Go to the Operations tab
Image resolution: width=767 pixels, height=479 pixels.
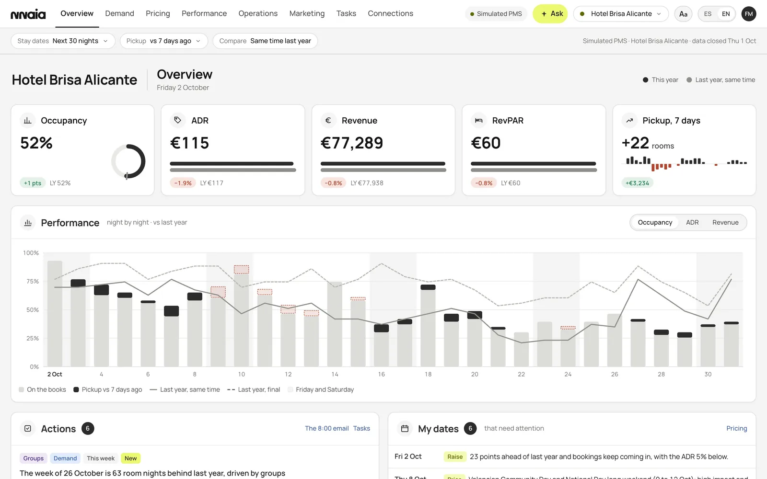(258, 13)
